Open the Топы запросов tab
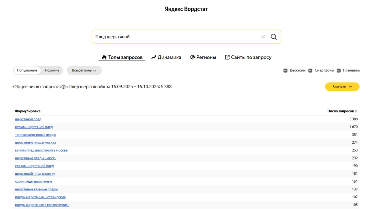 [122, 57]
